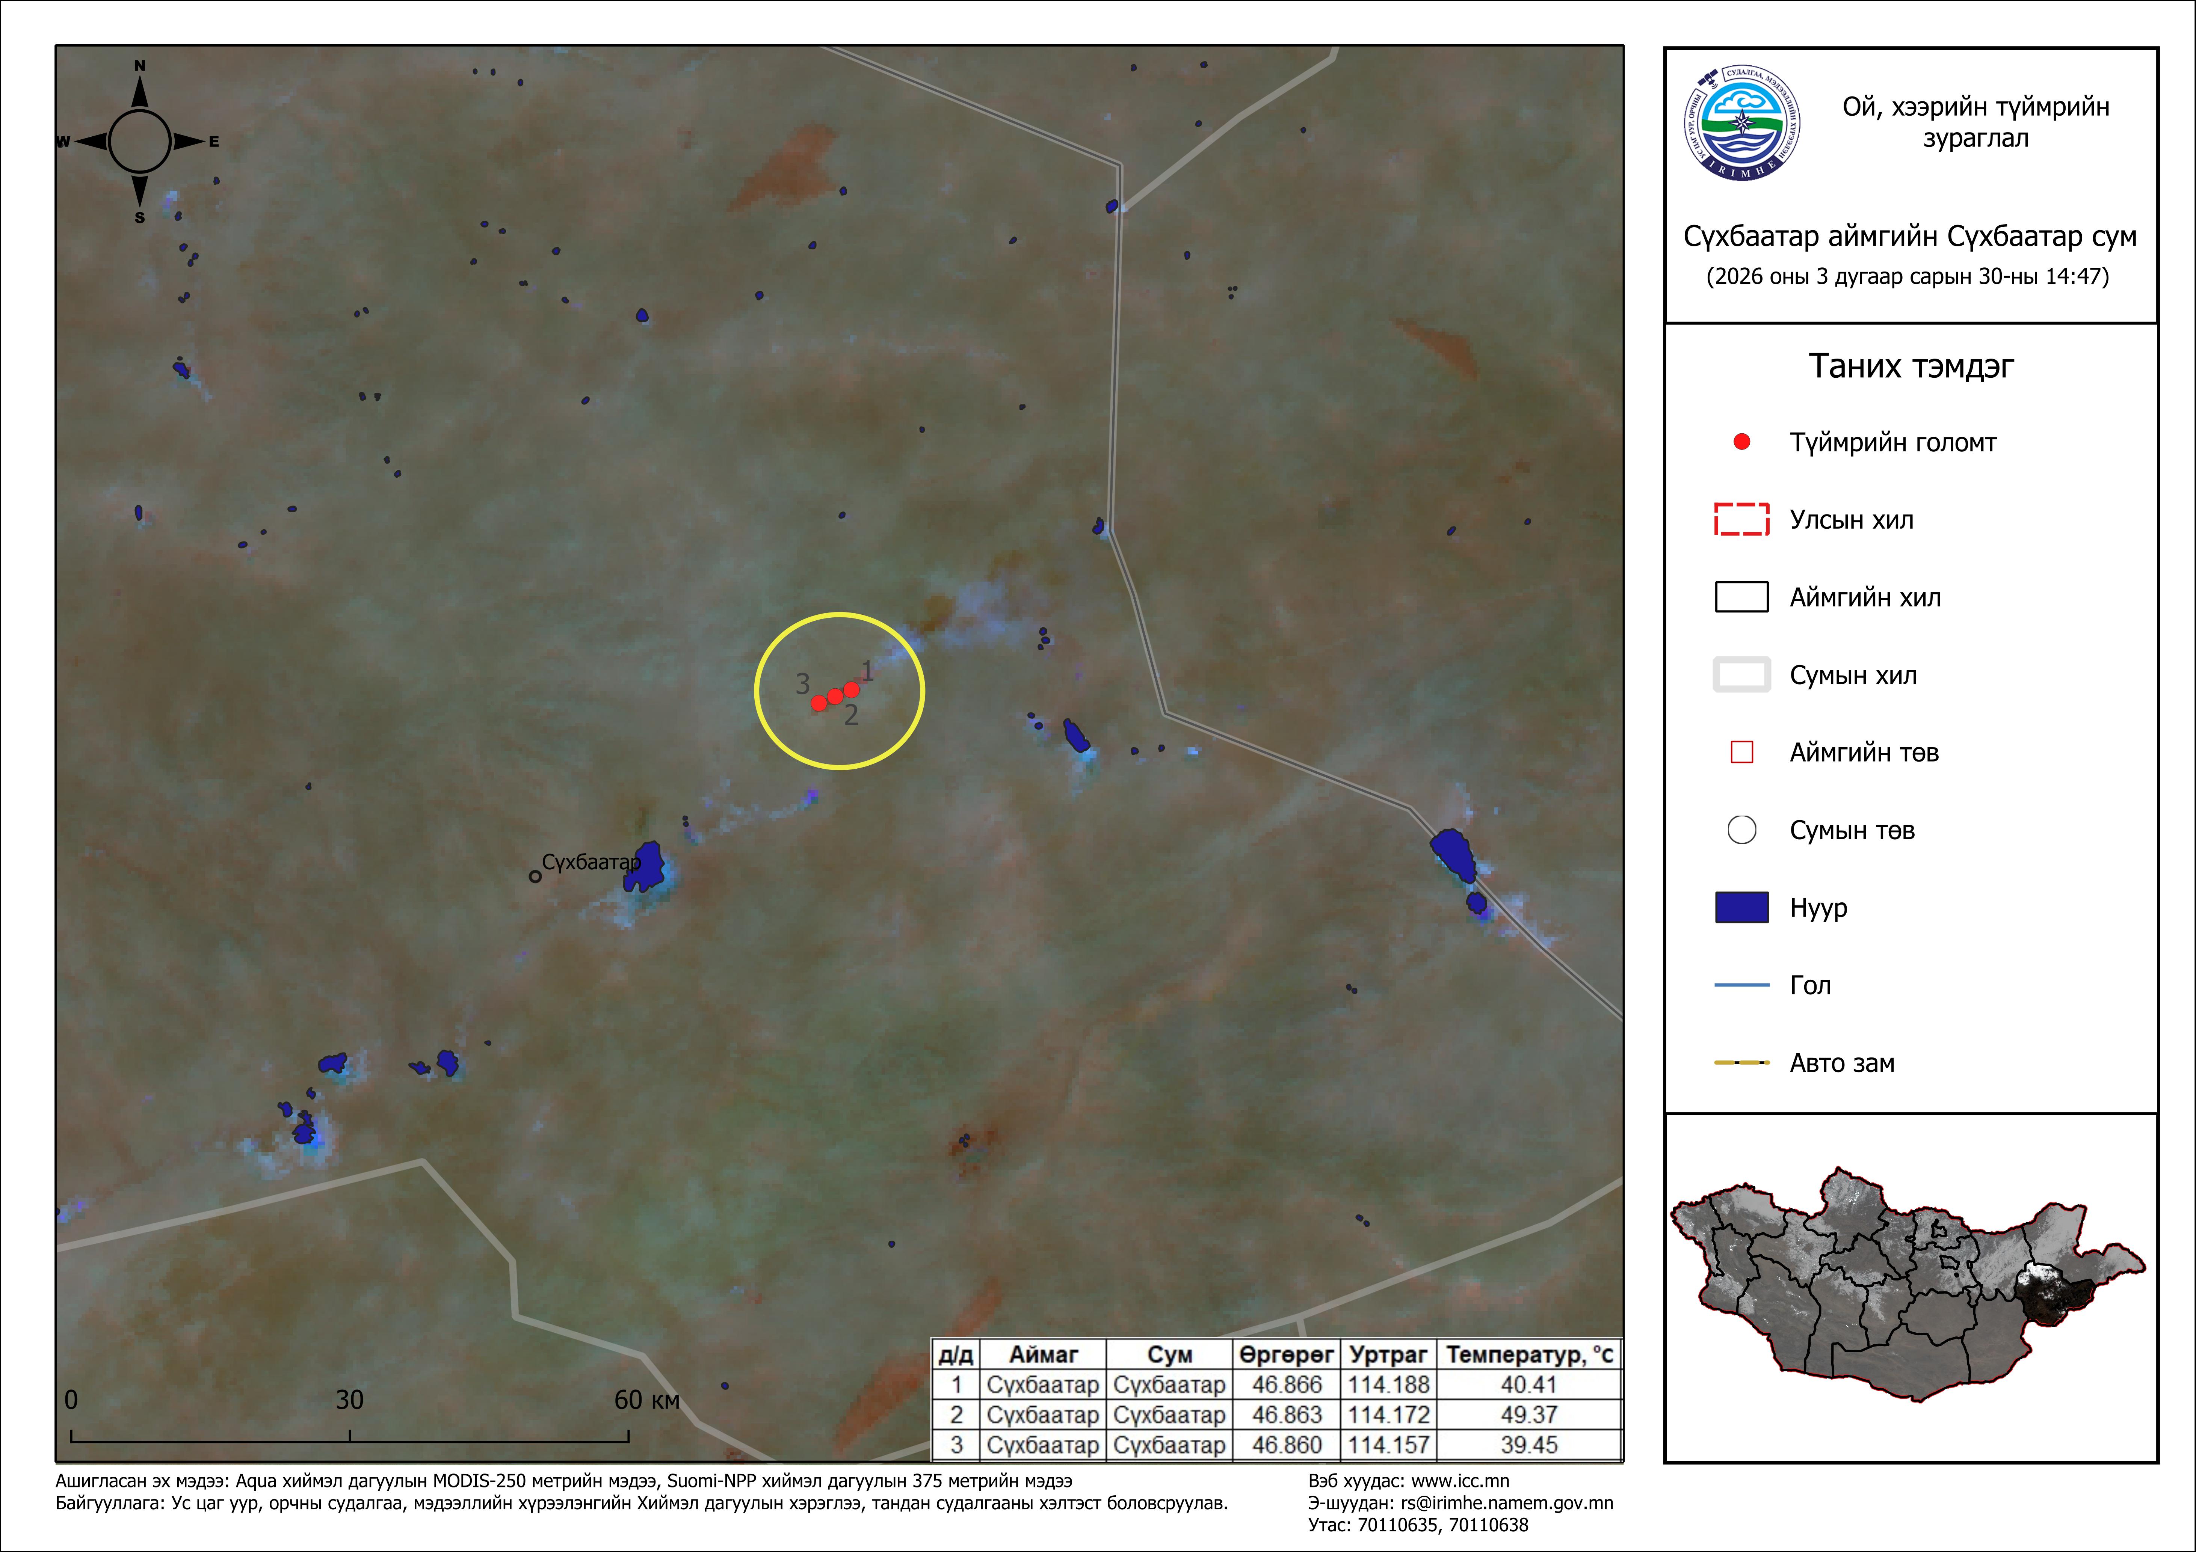Click the province border legend rectangle
Viewport: 2196px width, 1552px height.
1742,597
